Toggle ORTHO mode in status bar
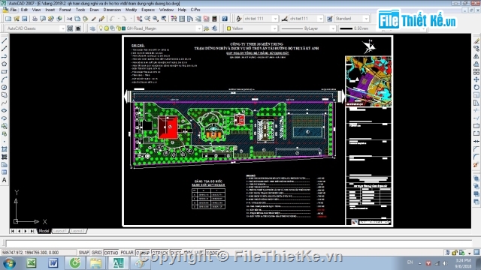481x270 pixels. pos(111,253)
